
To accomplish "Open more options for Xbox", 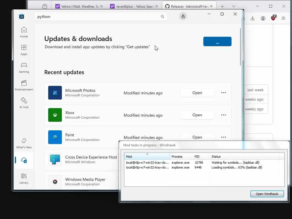I will (224, 115).
